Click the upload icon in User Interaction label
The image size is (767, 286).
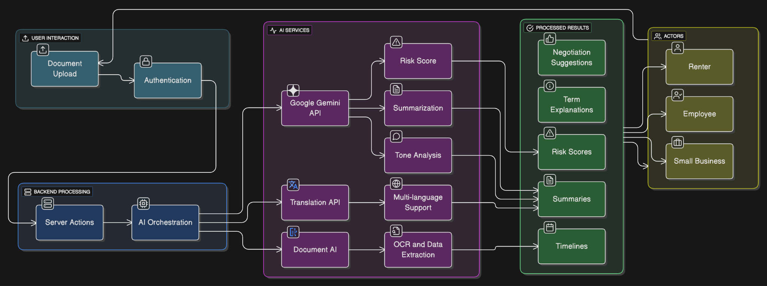tap(25, 38)
